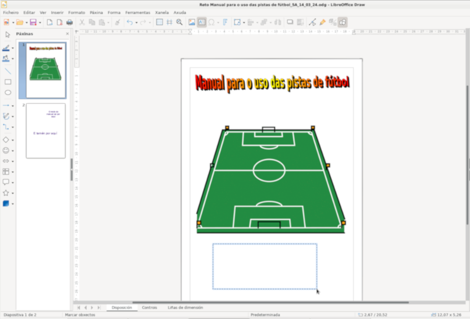Expand the Symbol Shapes smiley dropdown

tap(13, 151)
